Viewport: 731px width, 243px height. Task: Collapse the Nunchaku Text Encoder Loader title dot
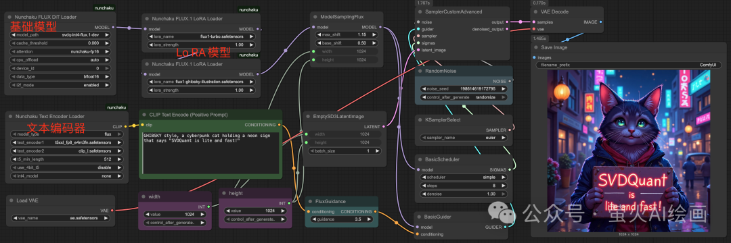click(x=10, y=117)
